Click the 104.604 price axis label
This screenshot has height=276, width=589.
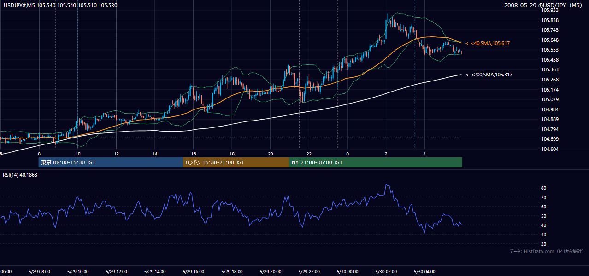[549, 149]
